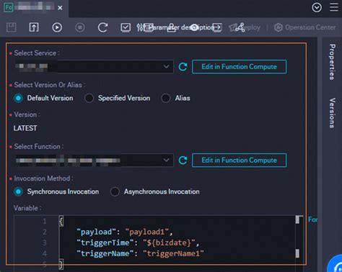
Task: Click the Stop run icon
Action: (x=80, y=27)
